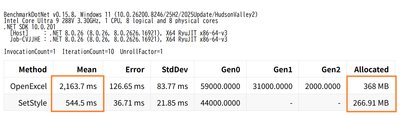Select the 59000.0000 Gen0 cell
Screen dimensions: 401x115
[x=220, y=86]
